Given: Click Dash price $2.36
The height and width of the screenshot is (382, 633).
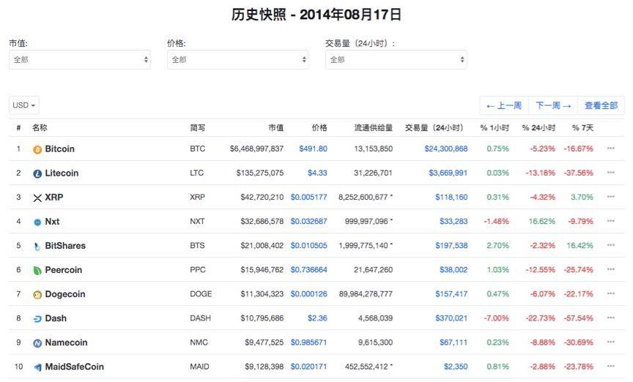Looking at the screenshot, I should point(317,318).
